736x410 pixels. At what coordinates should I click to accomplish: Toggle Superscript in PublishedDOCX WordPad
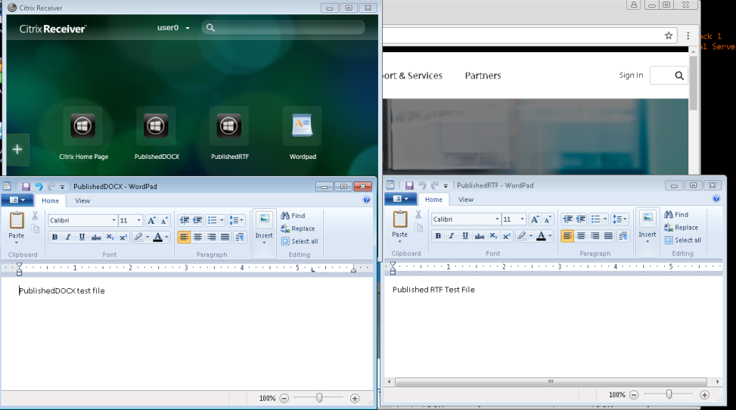point(123,238)
